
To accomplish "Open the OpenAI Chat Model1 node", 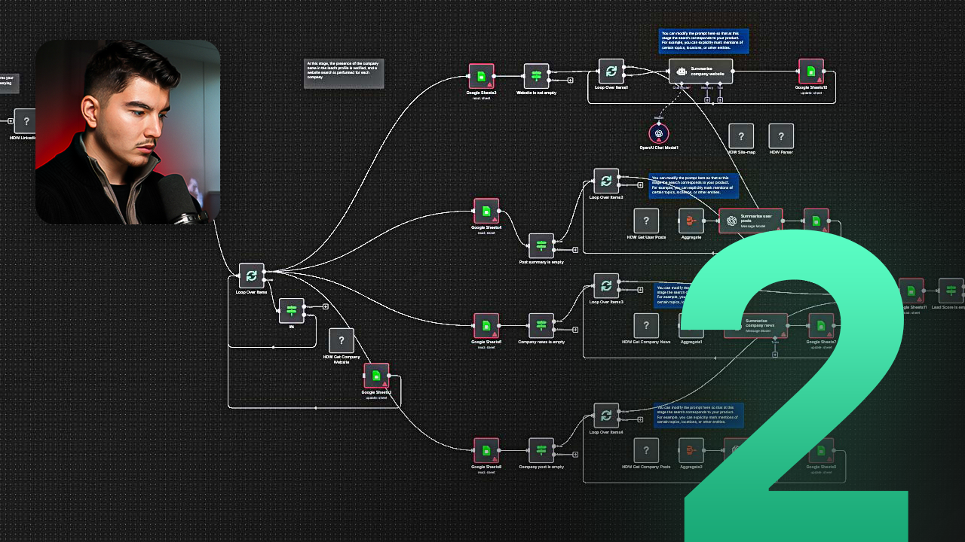I will pyautogui.click(x=659, y=133).
